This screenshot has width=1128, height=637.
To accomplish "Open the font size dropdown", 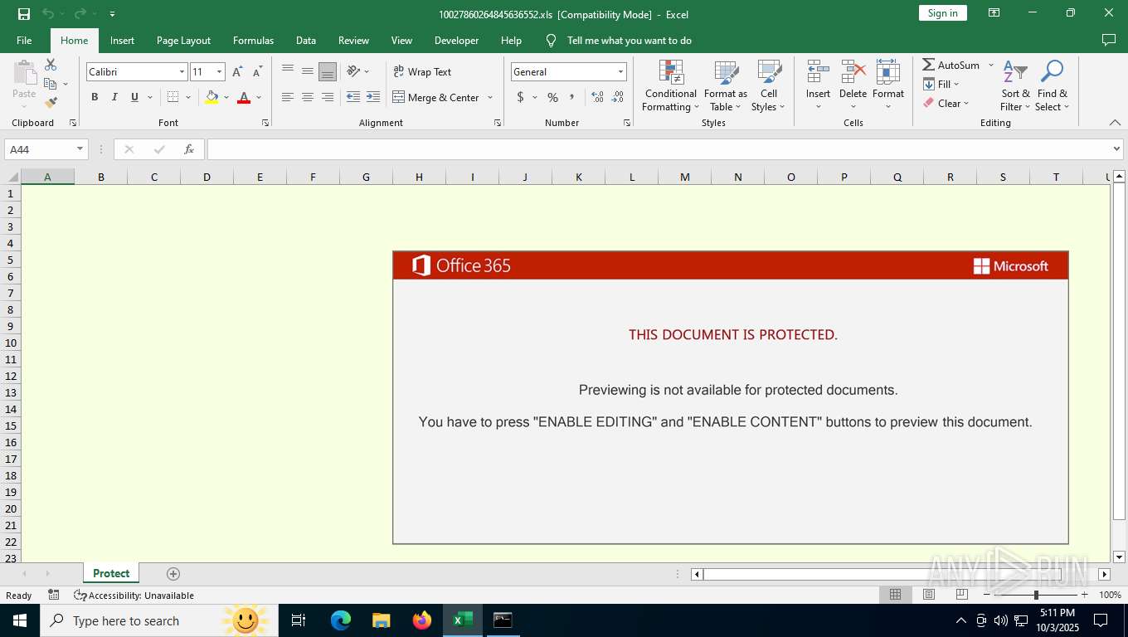I will [219, 72].
